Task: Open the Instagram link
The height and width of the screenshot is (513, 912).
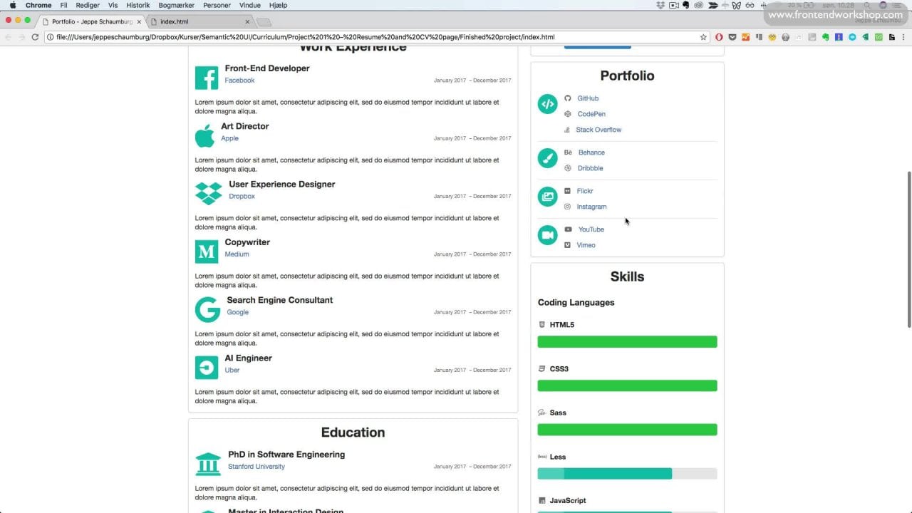Action: 591,207
